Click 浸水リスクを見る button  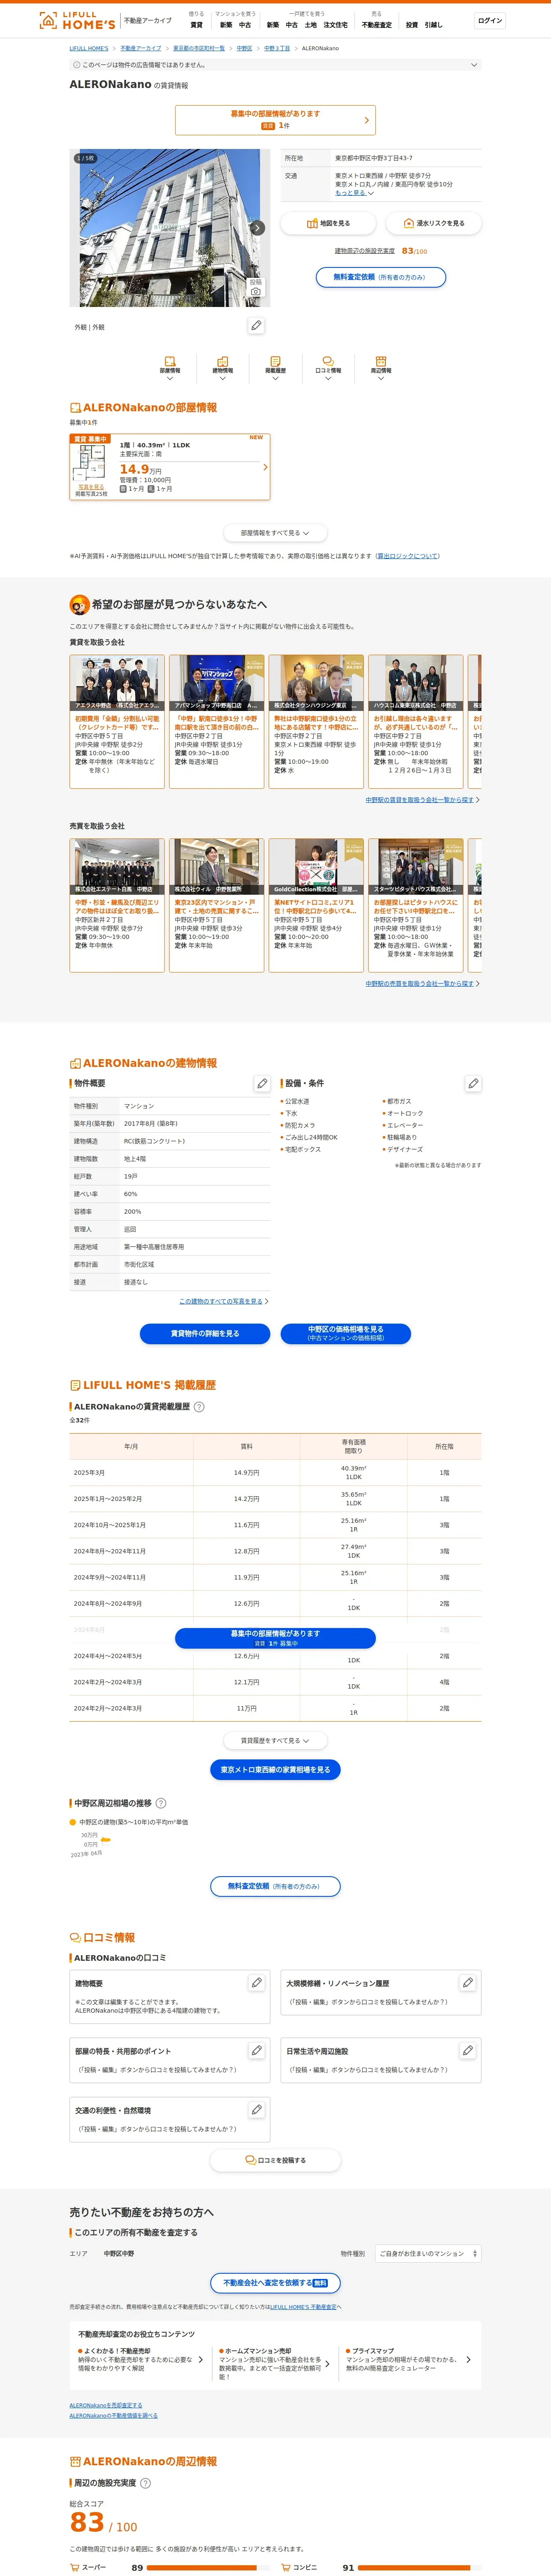coord(434,223)
